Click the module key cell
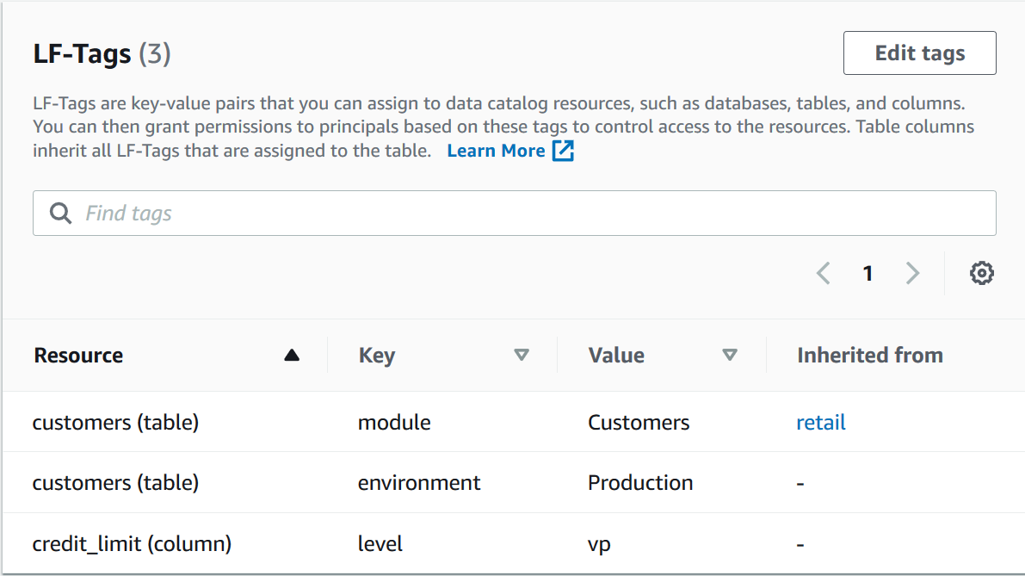The image size is (1025, 576). pyautogui.click(x=394, y=423)
